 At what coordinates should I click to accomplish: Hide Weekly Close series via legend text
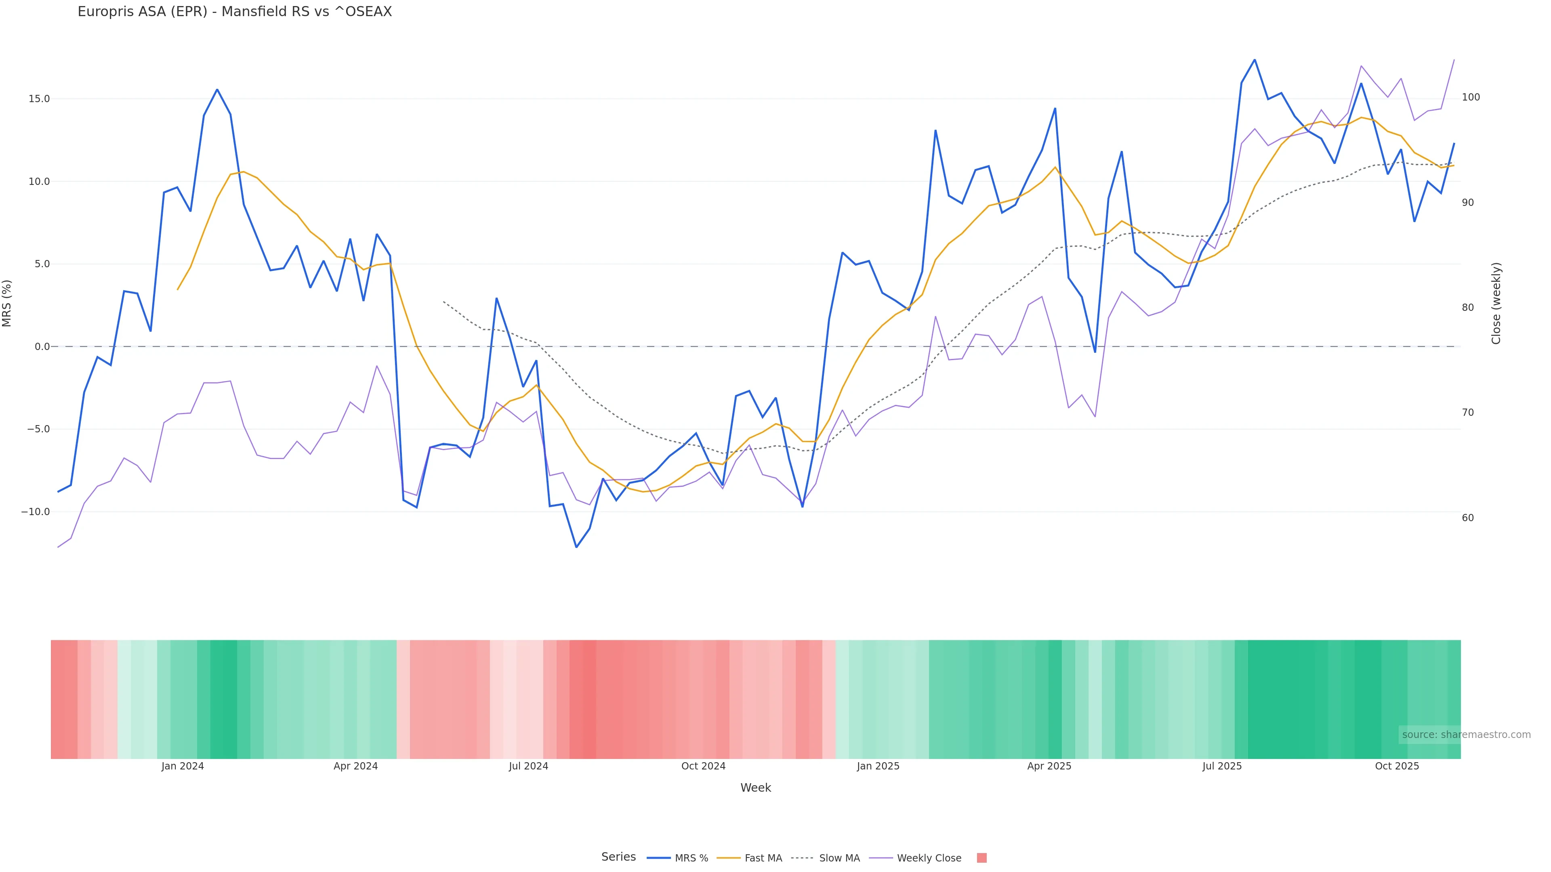coord(929,858)
